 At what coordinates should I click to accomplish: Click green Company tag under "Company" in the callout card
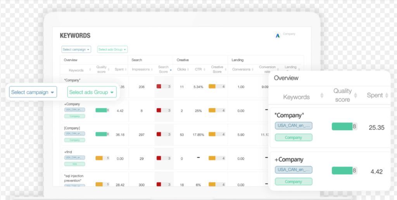tap(294, 138)
